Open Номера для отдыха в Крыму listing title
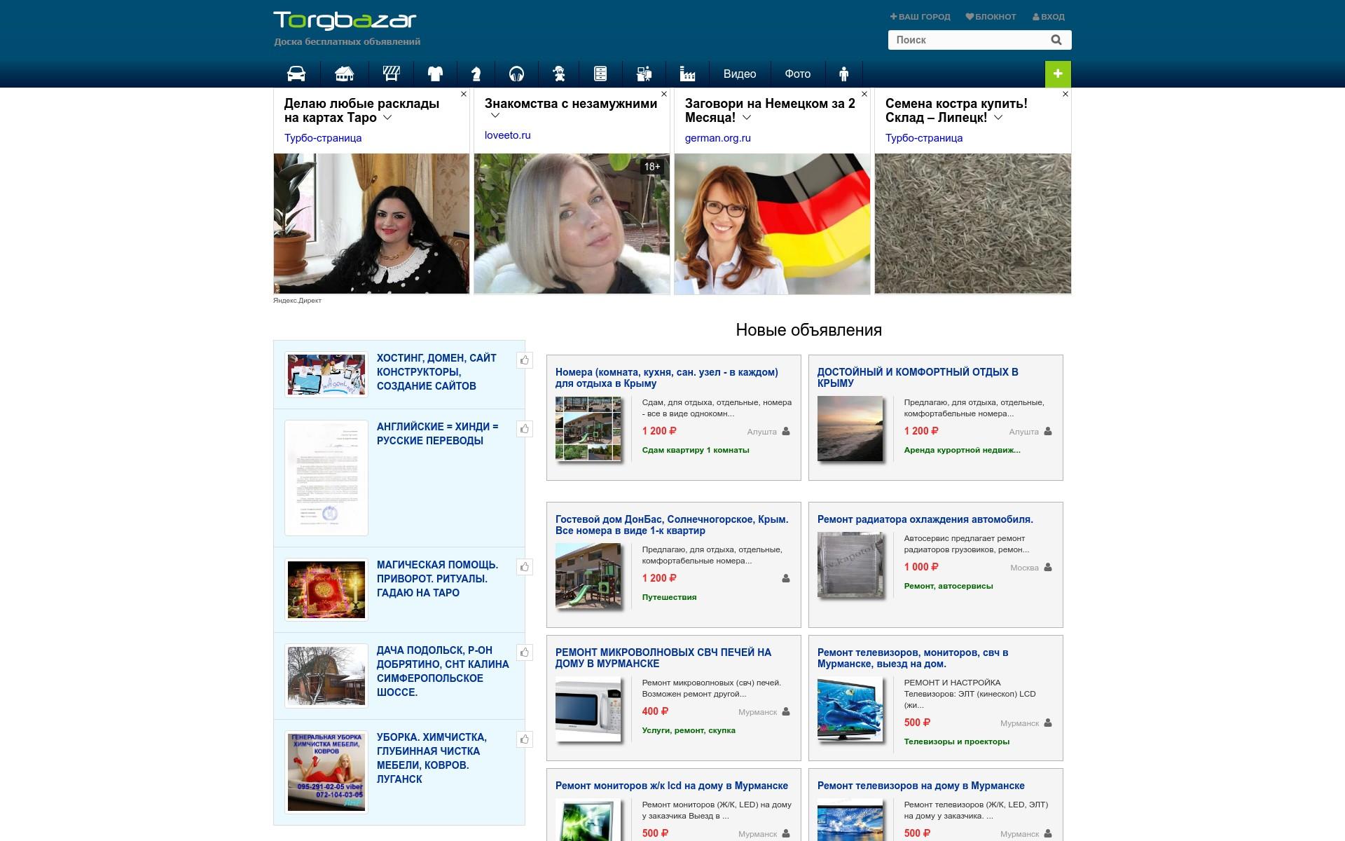Screen dimensions: 1345x841 pyautogui.click(x=667, y=378)
